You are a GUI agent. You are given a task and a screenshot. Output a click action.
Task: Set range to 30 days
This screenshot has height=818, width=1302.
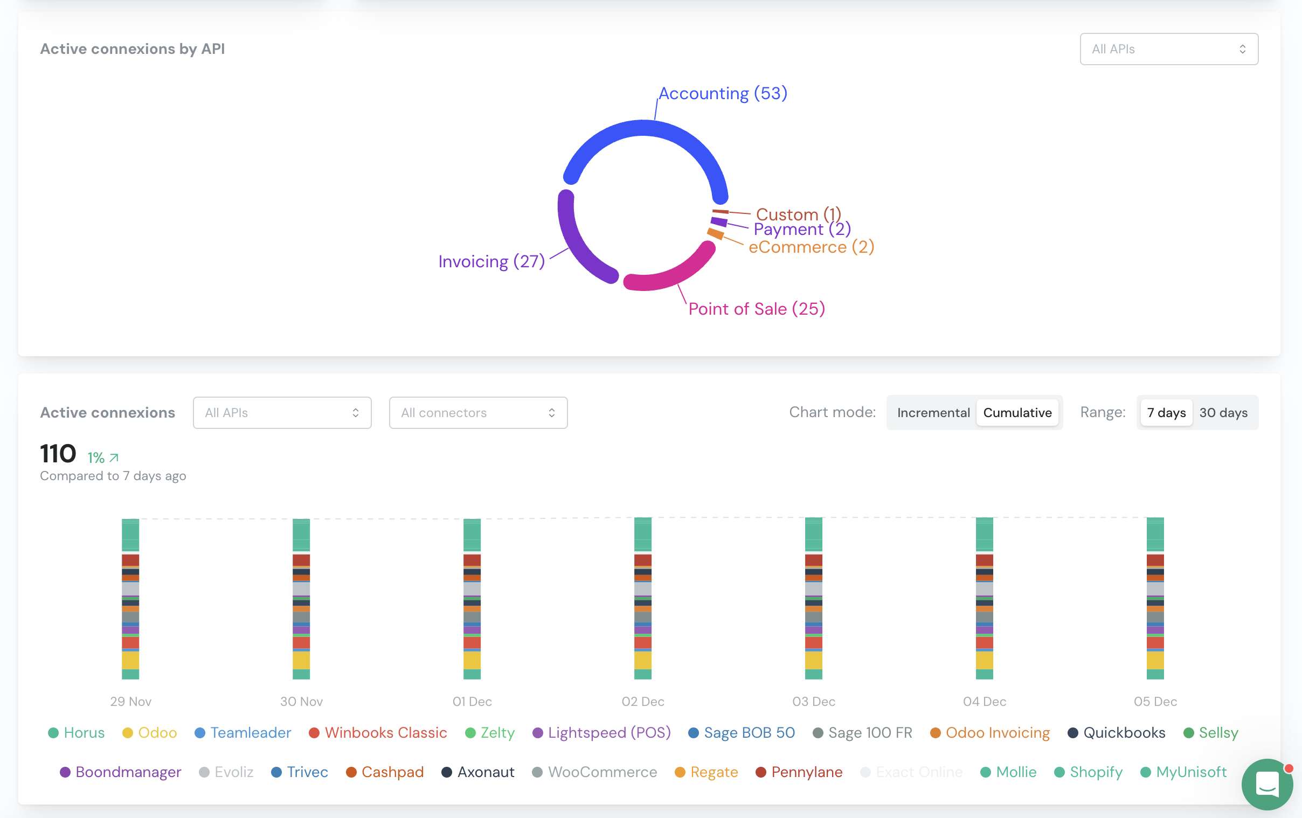click(x=1223, y=413)
